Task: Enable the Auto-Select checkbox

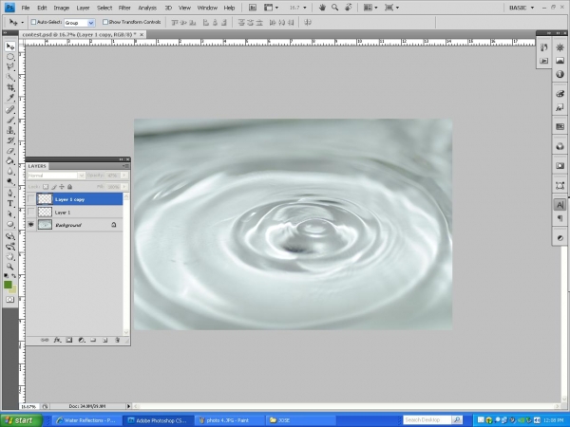Action: (x=33, y=22)
